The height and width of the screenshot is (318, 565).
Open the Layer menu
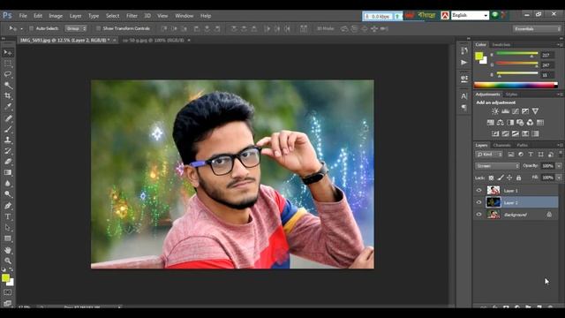tap(75, 16)
